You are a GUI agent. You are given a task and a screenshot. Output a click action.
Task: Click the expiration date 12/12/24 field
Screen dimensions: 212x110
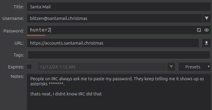click(x=102, y=67)
